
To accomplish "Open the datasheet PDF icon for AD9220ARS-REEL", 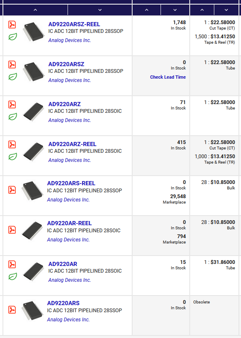I will coord(12,190).
